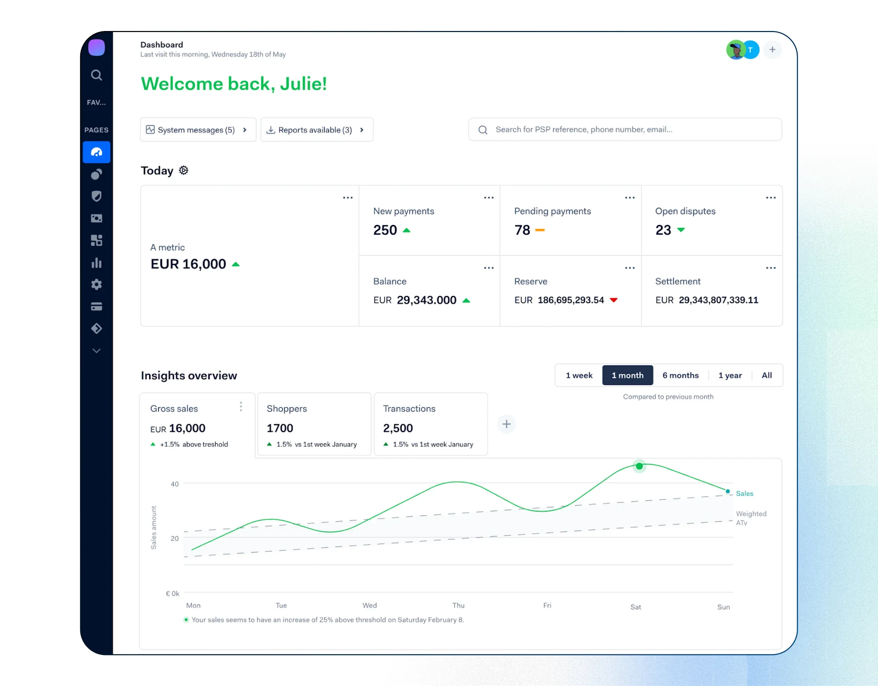Click the blue T avatar

[751, 50]
